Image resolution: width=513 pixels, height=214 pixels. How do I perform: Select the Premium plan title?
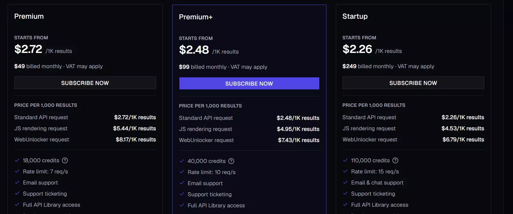click(x=29, y=16)
